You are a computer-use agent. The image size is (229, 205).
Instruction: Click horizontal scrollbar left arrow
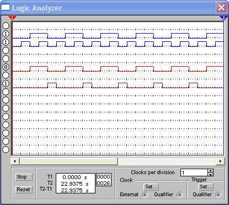tap(15, 161)
